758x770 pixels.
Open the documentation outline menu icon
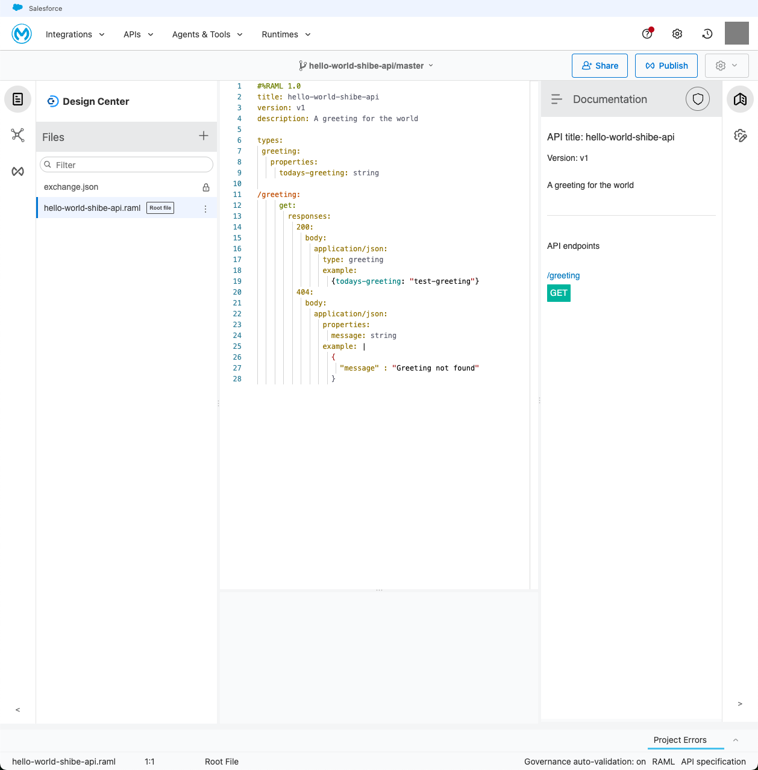tap(557, 99)
